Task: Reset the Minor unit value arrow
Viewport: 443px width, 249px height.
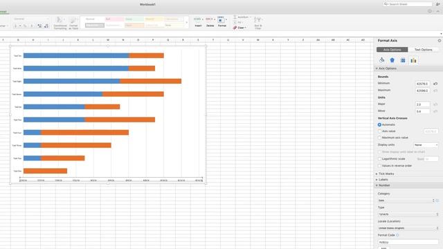Action: (435, 111)
